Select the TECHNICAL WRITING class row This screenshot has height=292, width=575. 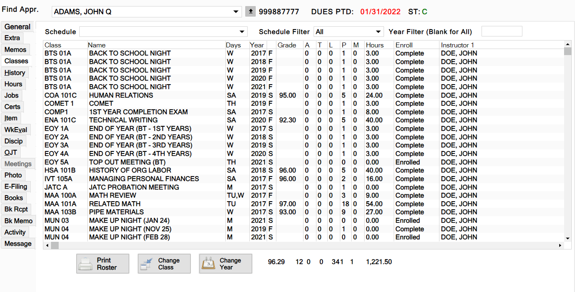click(123, 120)
